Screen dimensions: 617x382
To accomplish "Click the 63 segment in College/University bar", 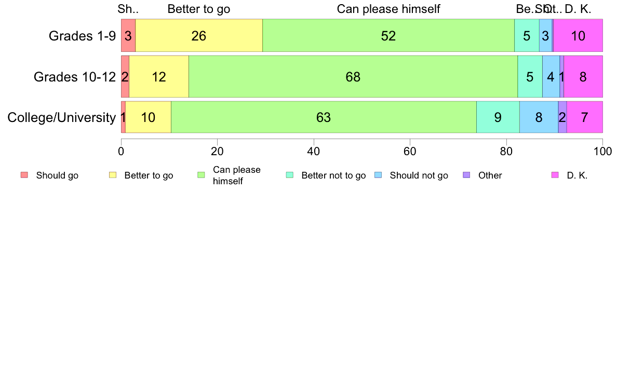I will (324, 117).
